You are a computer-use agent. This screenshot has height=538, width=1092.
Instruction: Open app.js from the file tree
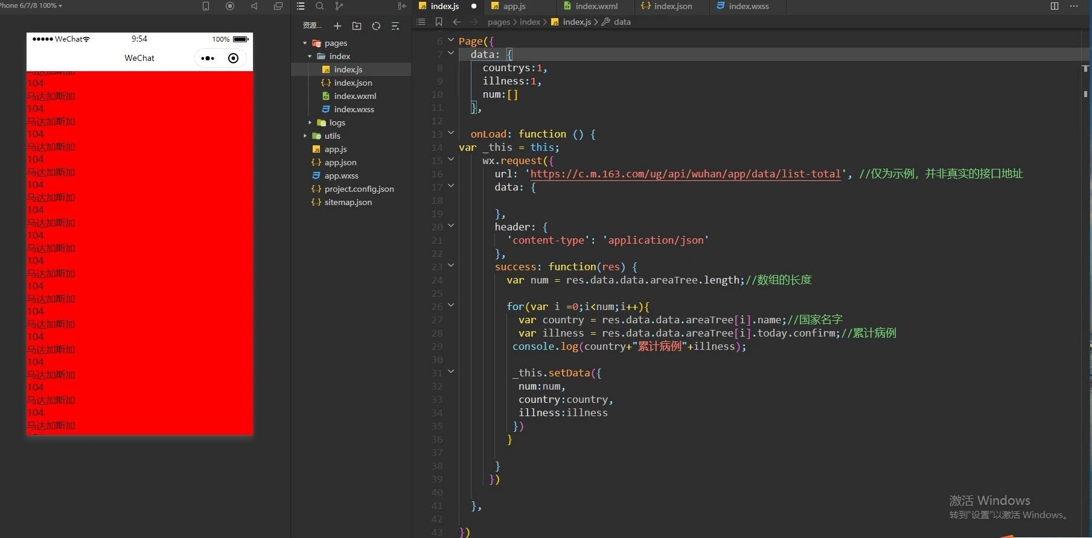click(335, 149)
